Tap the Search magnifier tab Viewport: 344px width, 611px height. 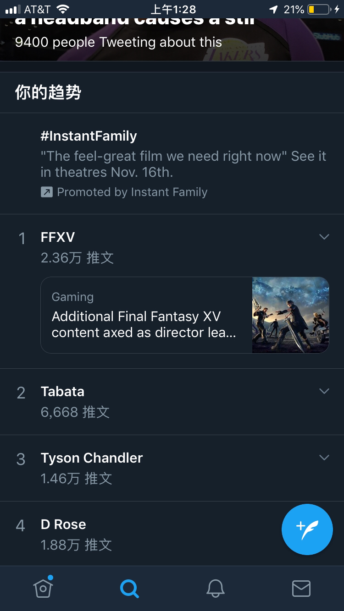(x=129, y=588)
